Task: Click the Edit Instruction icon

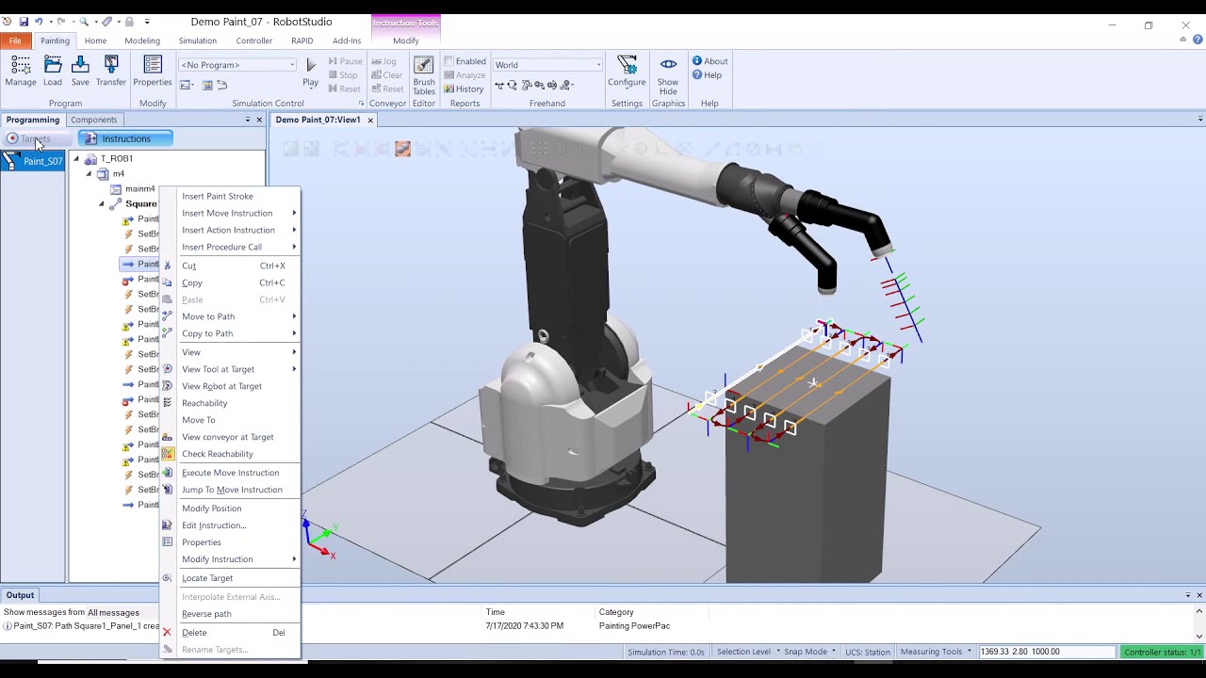Action: [168, 525]
